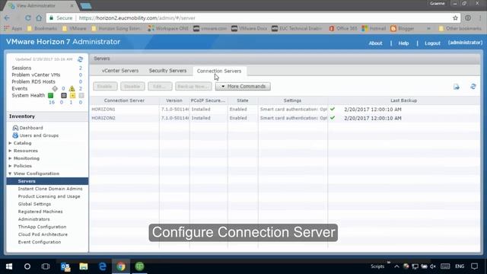Switch to the Security Servers tab
The width and height of the screenshot is (487, 274).
pos(167,71)
